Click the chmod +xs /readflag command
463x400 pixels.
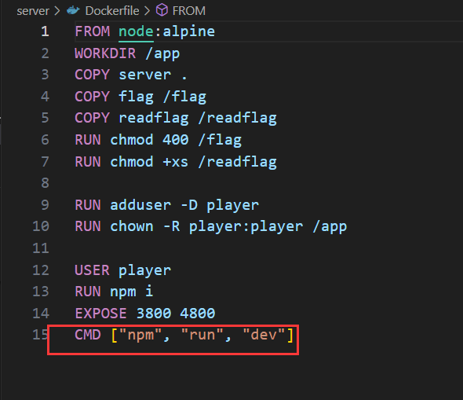193,162
